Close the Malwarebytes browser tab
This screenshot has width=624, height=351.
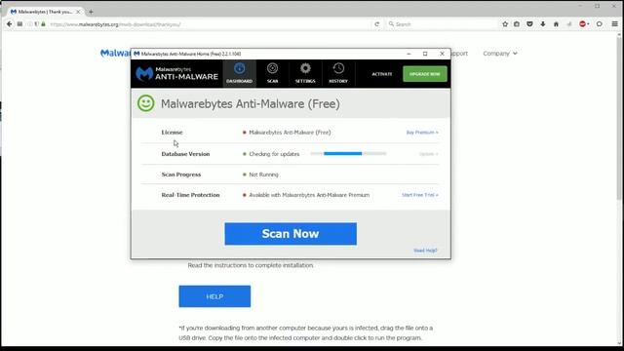[x=78, y=12]
